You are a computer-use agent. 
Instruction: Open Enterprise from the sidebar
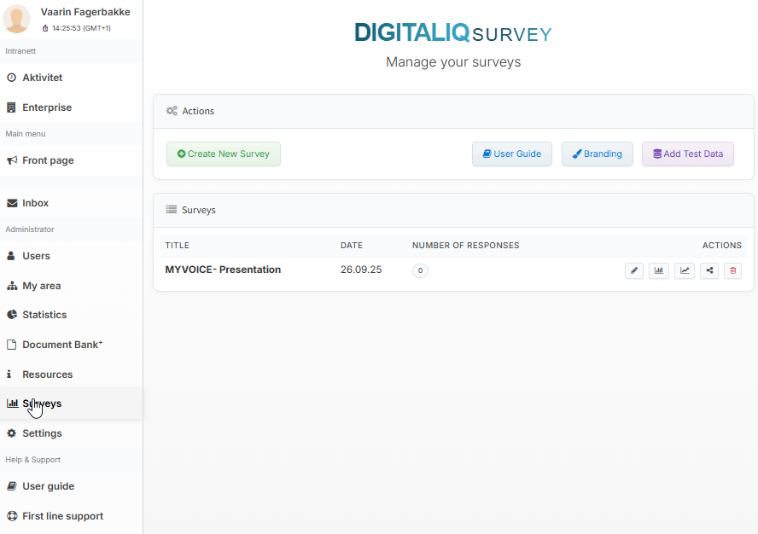[x=47, y=107]
